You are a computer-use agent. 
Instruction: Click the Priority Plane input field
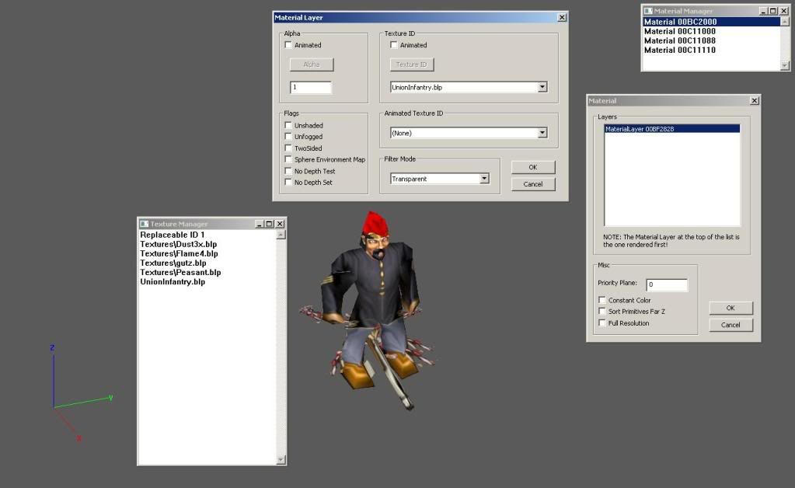click(667, 284)
